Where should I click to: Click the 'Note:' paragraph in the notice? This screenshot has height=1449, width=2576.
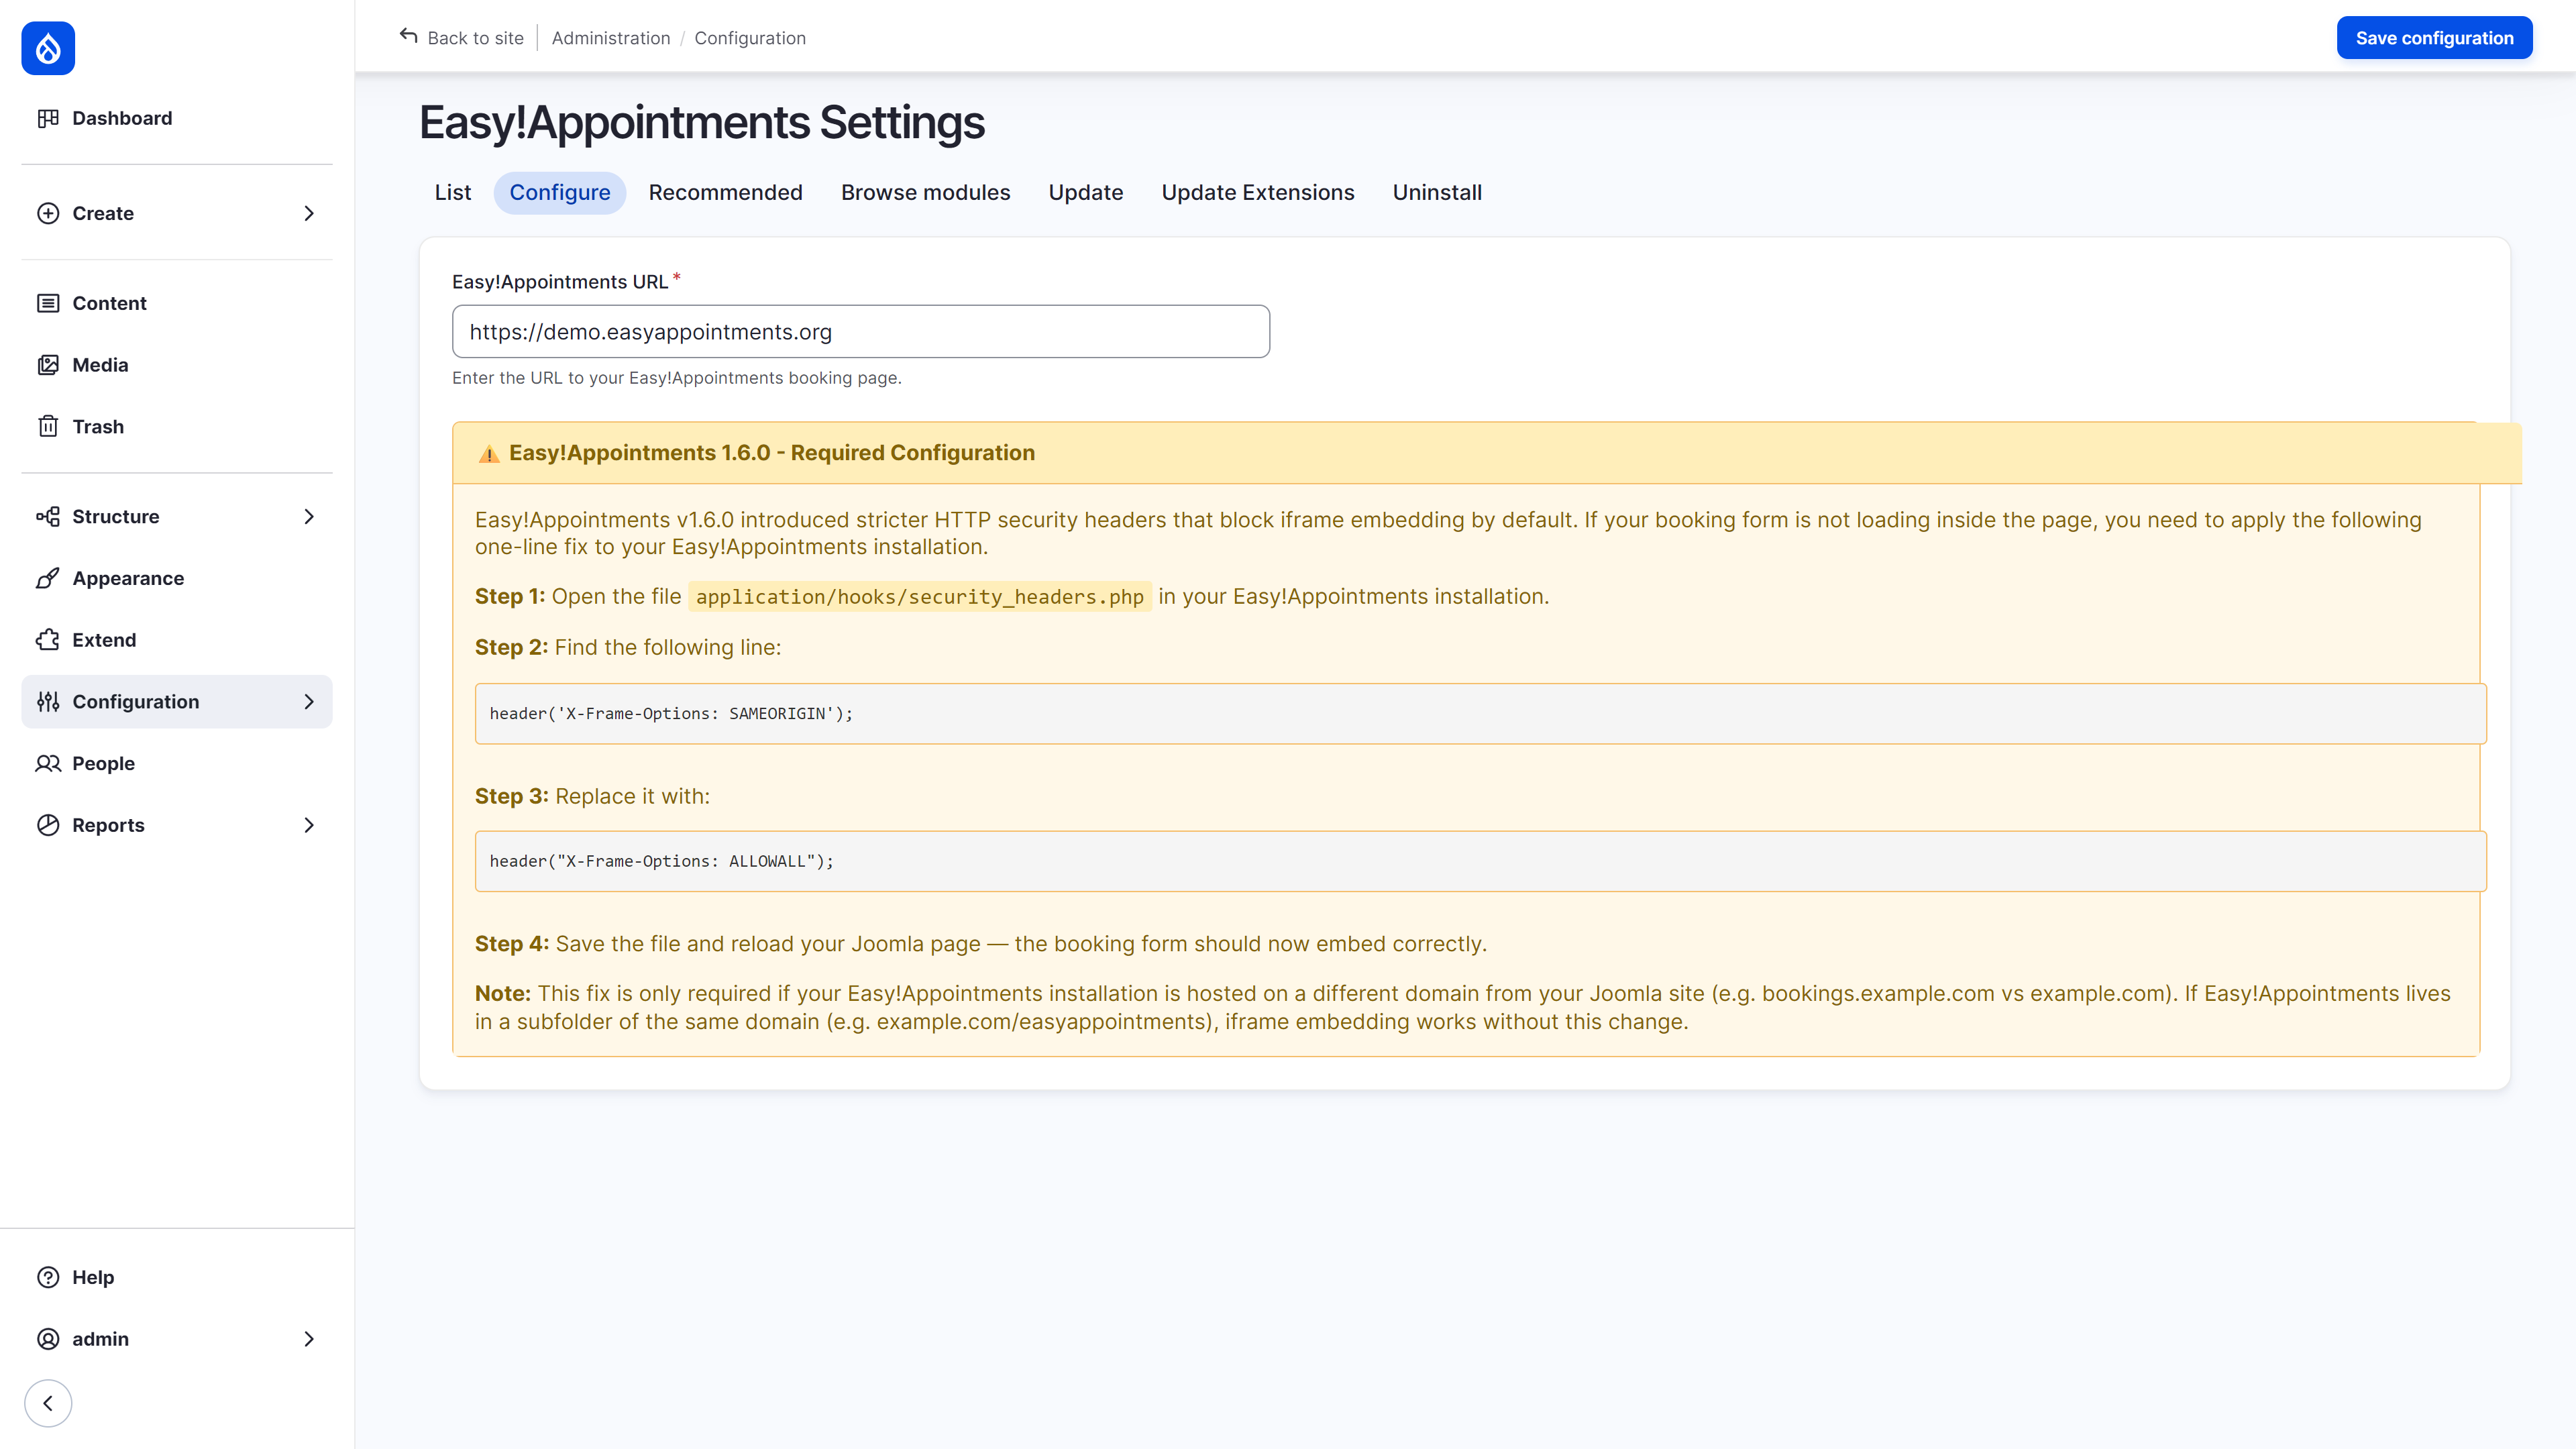click(1463, 1008)
